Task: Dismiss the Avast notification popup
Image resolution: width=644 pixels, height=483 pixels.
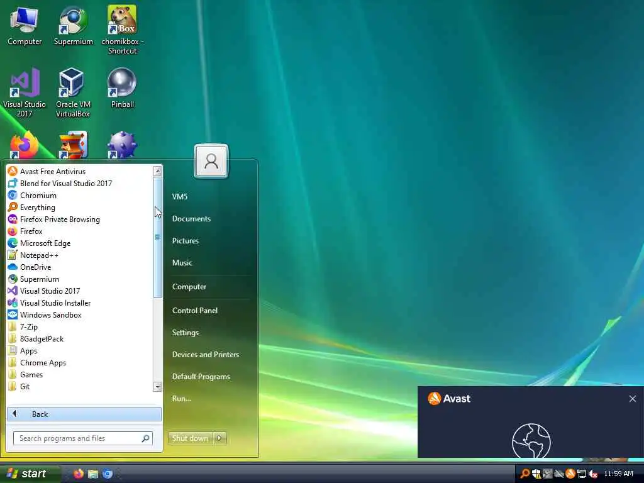Action: [x=633, y=398]
